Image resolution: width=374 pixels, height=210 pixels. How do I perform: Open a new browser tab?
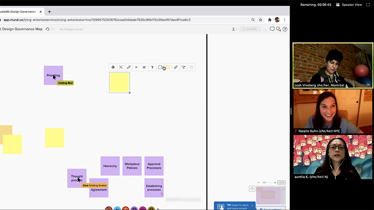coord(49,12)
